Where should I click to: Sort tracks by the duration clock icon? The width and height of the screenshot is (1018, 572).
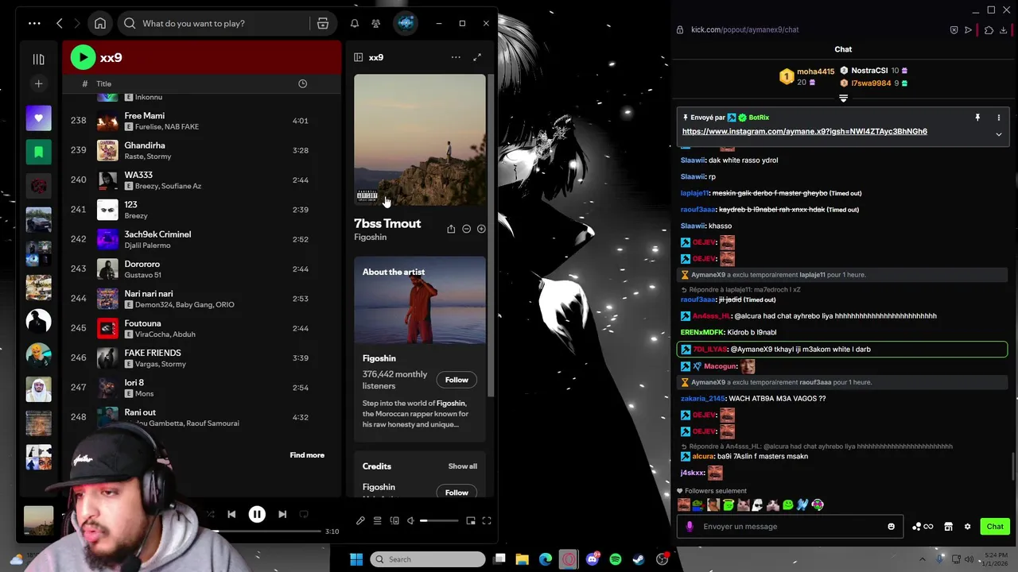[302, 83]
